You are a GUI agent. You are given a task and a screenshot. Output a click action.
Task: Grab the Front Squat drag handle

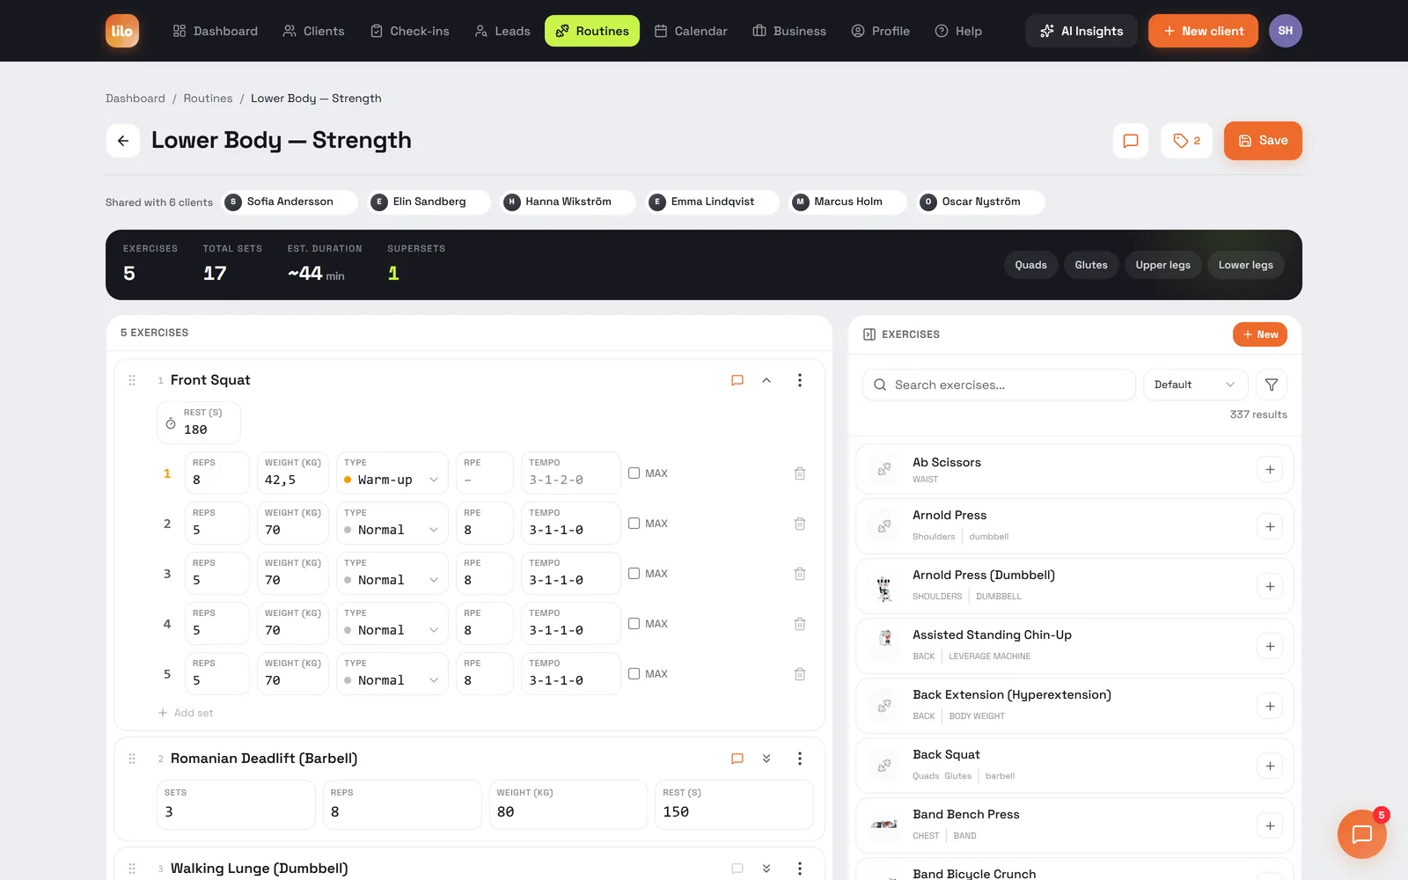pos(132,380)
